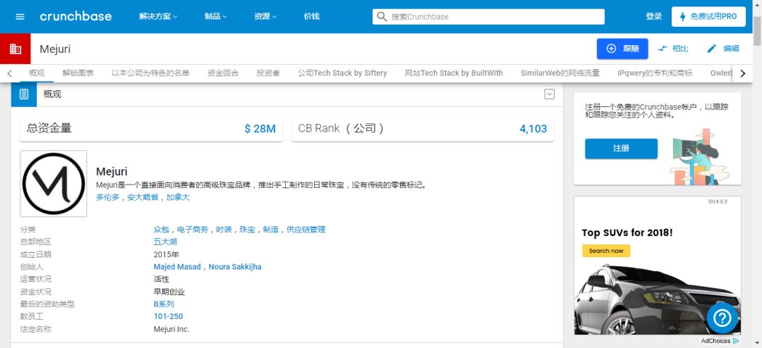The image size is (762, 348).
Task: Click the 4,103 CB Rank value
Action: 533,129
